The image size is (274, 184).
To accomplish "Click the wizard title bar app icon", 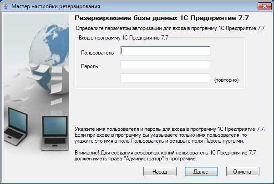I will click(5, 6).
